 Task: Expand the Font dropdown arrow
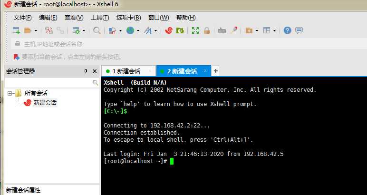coord(155,30)
